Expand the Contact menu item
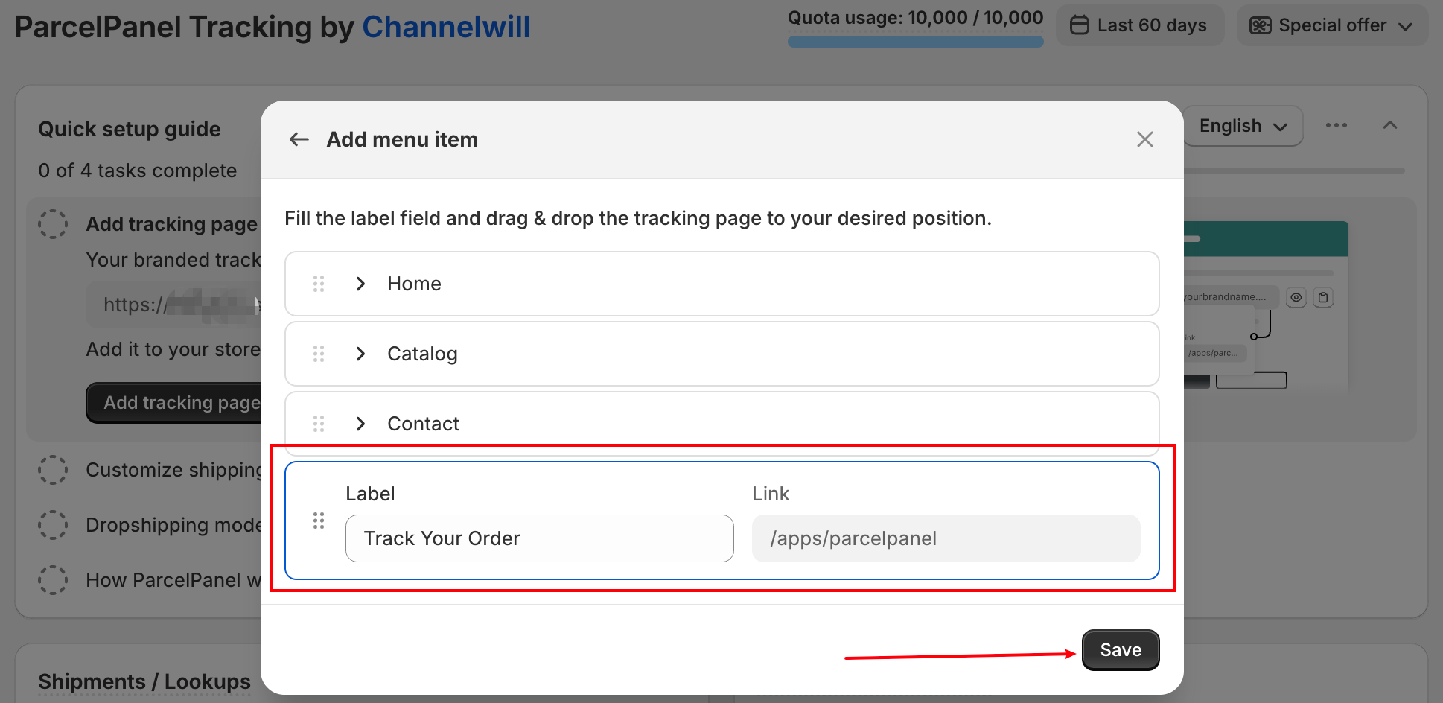This screenshot has width=1443, height=703. pos(360,424)
